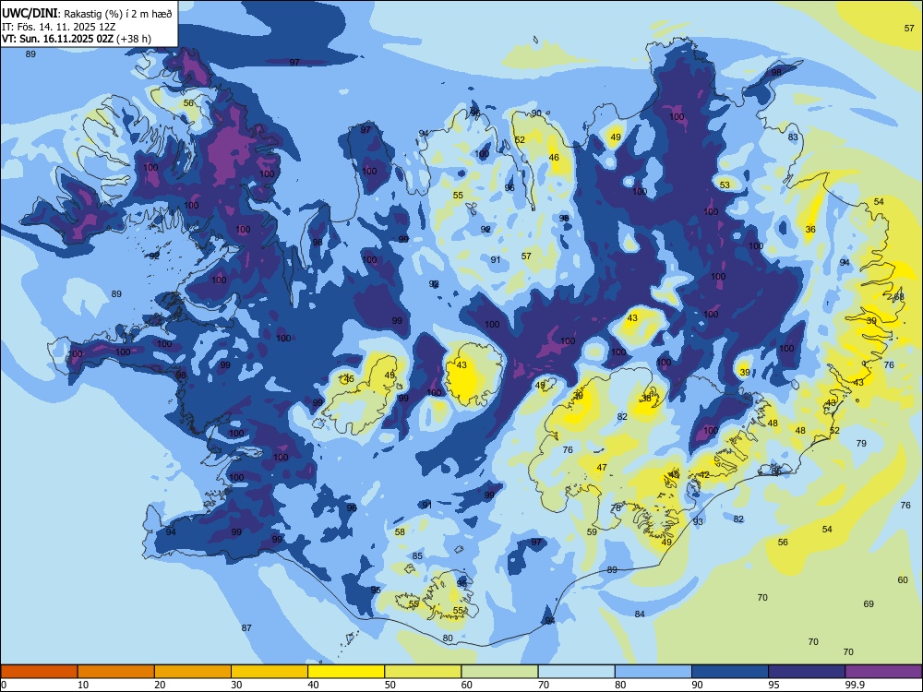The height and width of the screenshot is (692, 923).
Task: Click the '20' legend scale label
Action: point(160,685)
